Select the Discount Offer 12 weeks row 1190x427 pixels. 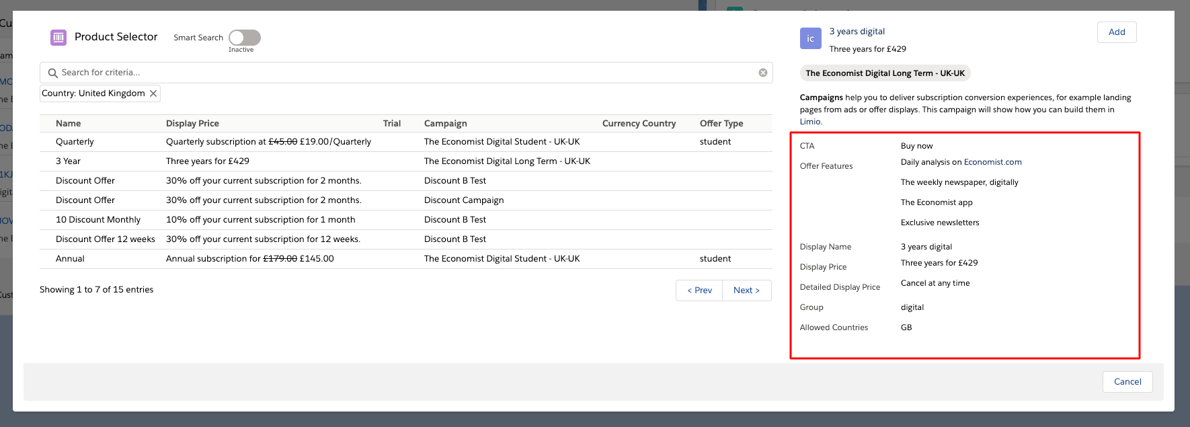405,239
